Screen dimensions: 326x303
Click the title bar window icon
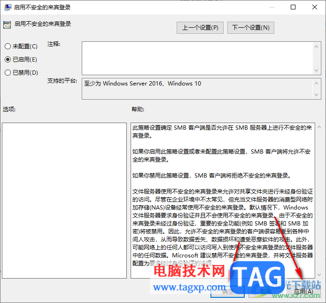point(8,7)
